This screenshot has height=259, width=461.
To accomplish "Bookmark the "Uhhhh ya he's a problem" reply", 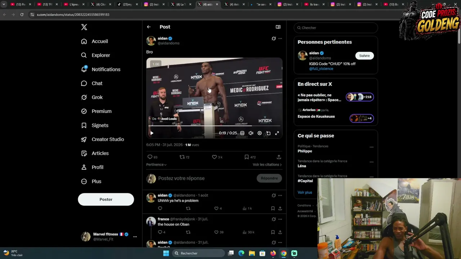I will click(273, 208).
